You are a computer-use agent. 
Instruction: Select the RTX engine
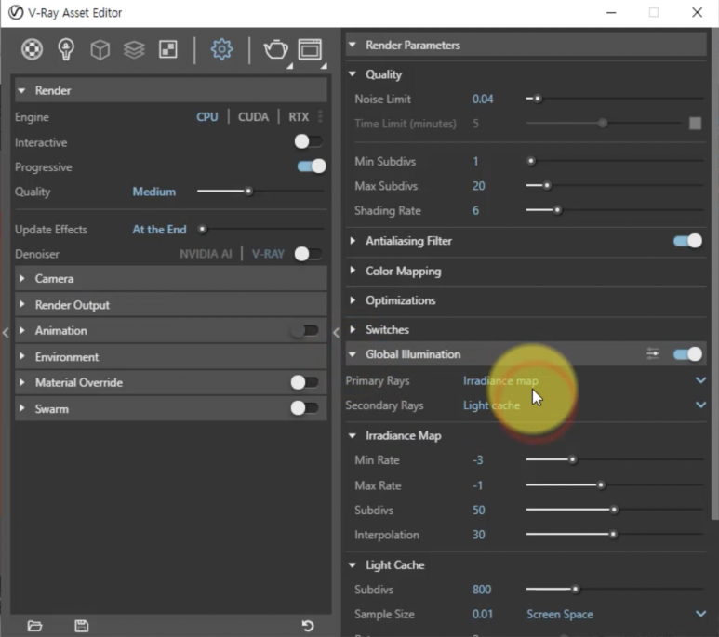tap(299, 116)
